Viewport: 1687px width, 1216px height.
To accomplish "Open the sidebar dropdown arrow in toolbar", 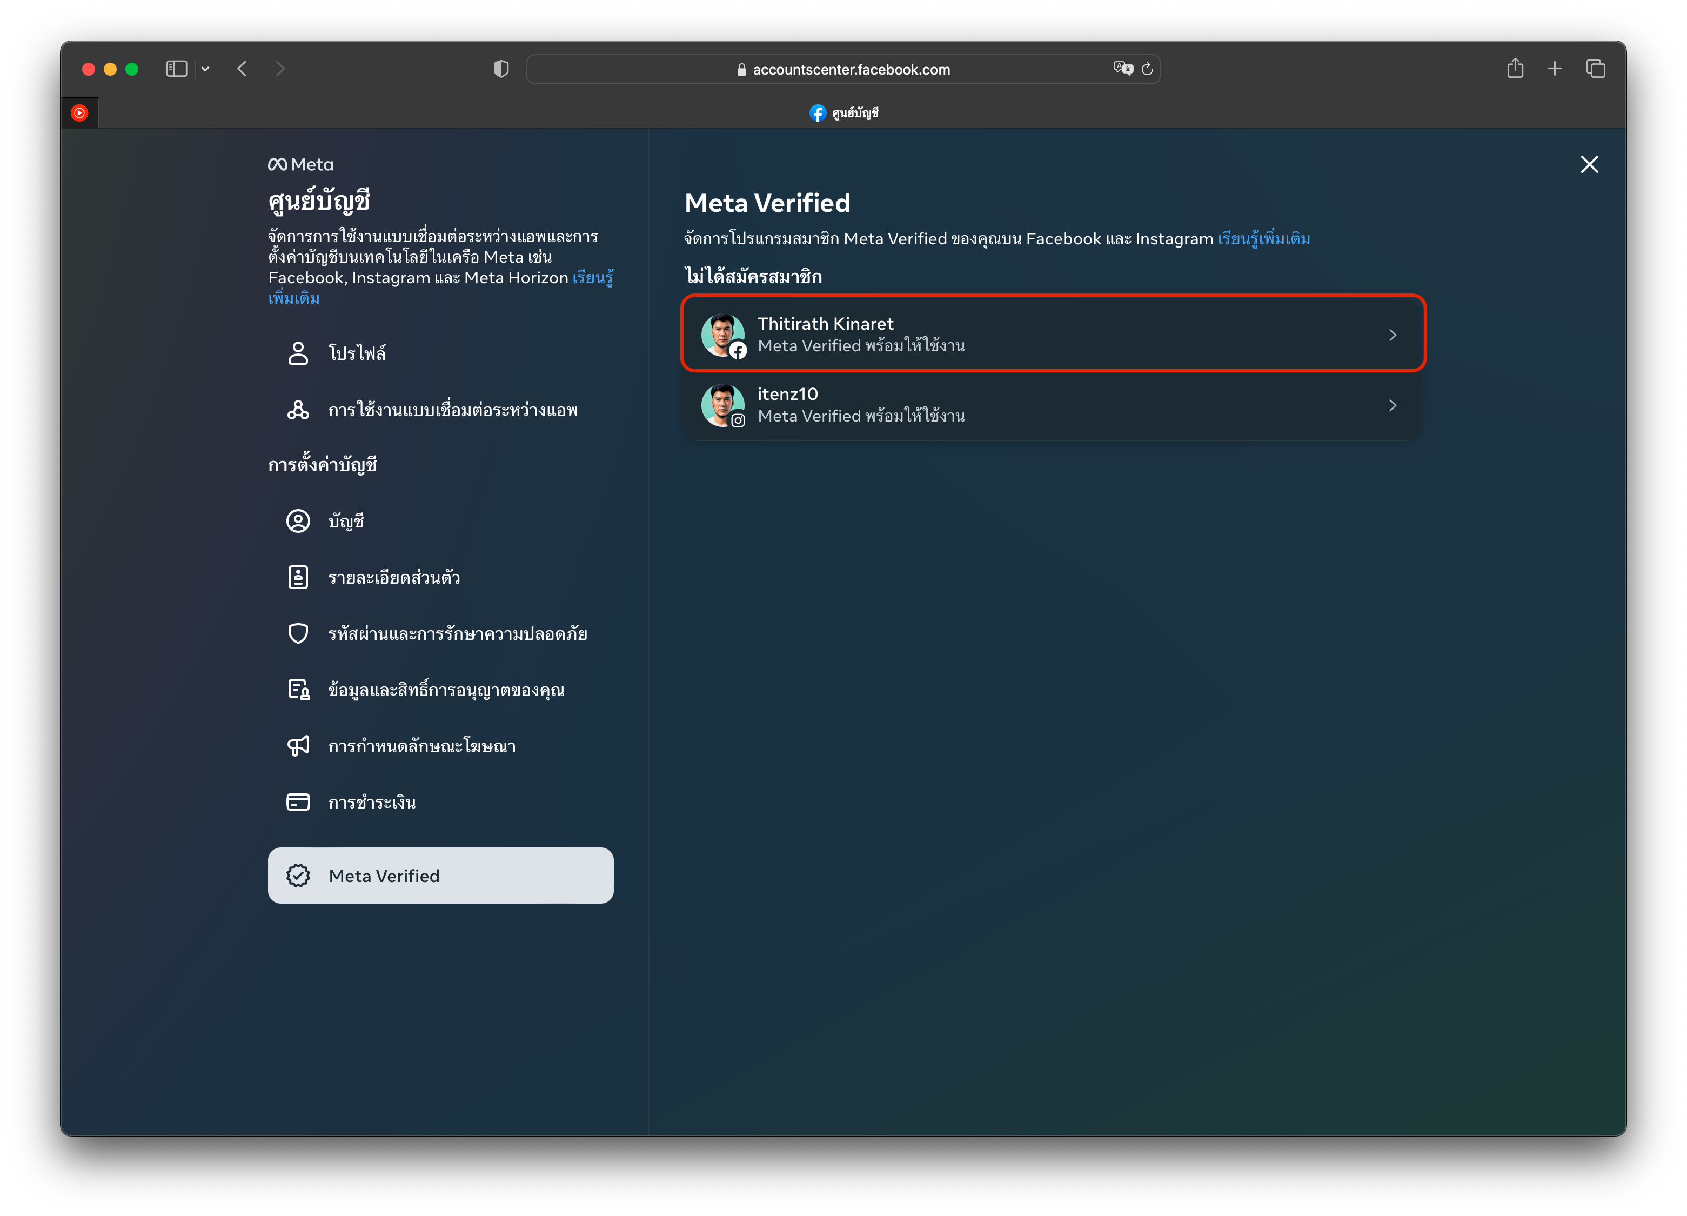I will coord(205,69).
